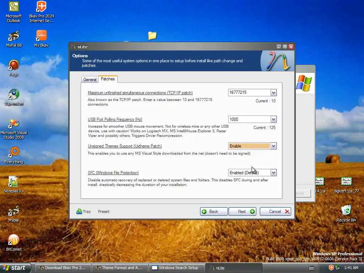Minimize the nLite window

279,47
